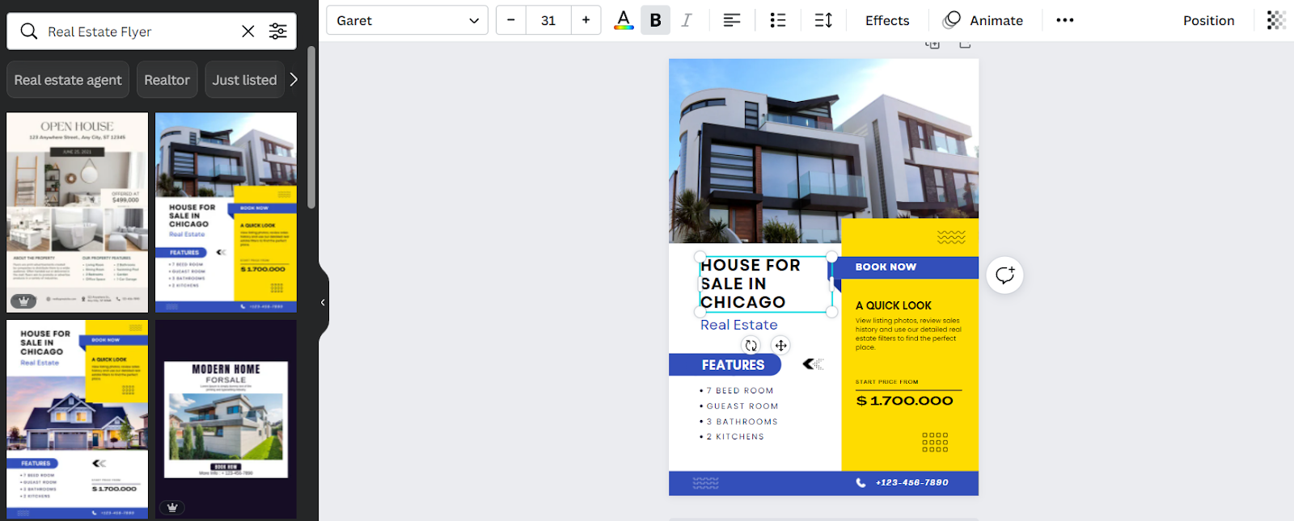Open the Open House template thumbnail

(78, 212)
